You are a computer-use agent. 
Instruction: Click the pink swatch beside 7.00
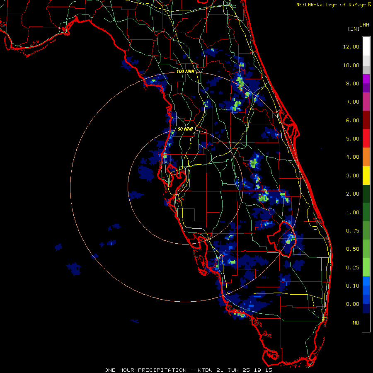(x=366, y=102)
